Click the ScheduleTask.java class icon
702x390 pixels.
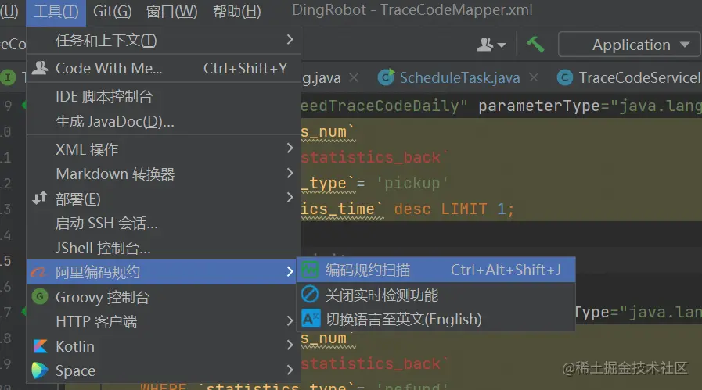click(386, 77)
